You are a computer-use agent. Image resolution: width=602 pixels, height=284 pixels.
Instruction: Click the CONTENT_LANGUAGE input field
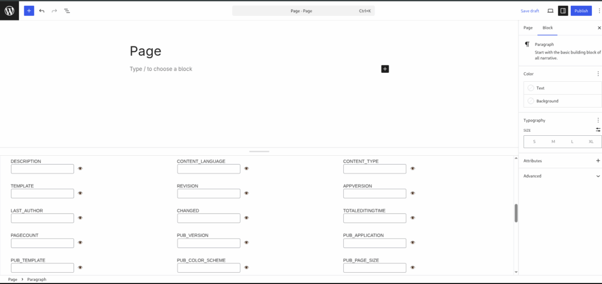click(x=209, y=169)
